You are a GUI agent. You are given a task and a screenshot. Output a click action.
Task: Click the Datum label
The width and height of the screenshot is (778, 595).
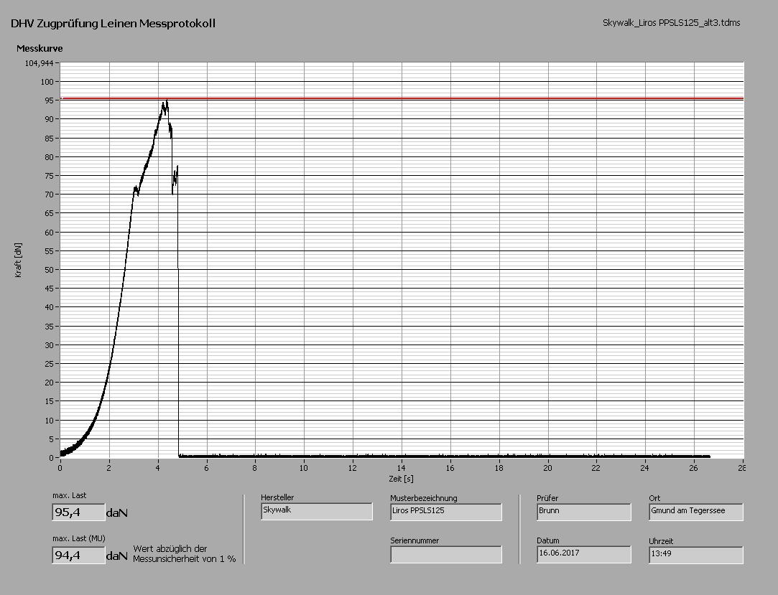tap(548, 540)
